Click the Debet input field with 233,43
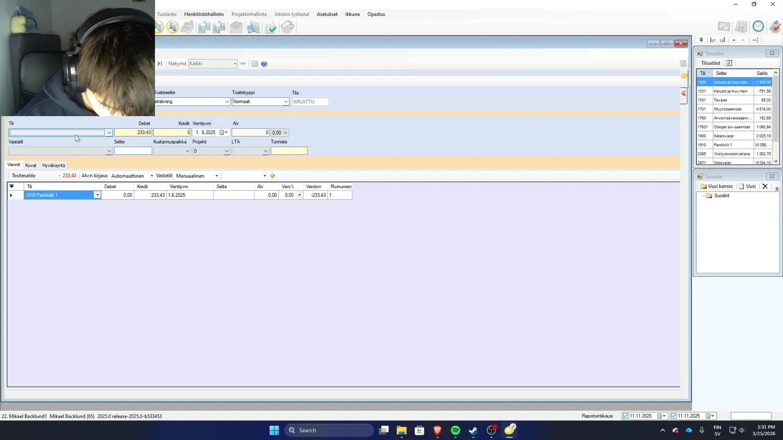Screen dimensions: 783x440 click(133, 133)
